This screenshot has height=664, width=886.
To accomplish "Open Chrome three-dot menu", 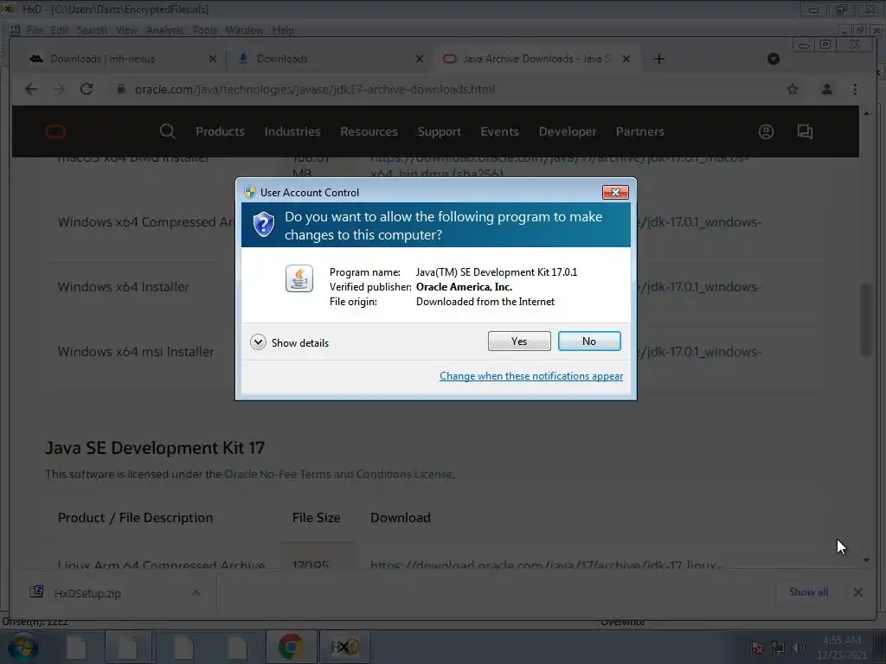I will (855, 89).
